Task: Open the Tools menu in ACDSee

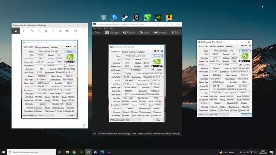Action: coord(106,28)
